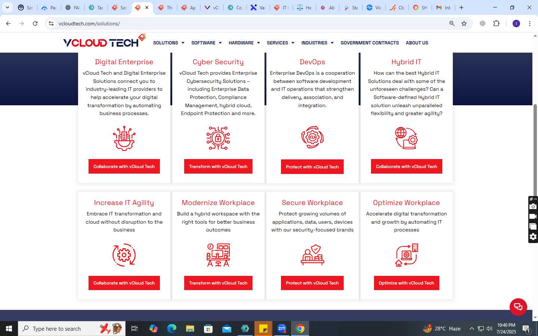The width and height of the screenshot is (538, 336).
Task: Switch to the vCl browser tab
Action: point(212,7)
